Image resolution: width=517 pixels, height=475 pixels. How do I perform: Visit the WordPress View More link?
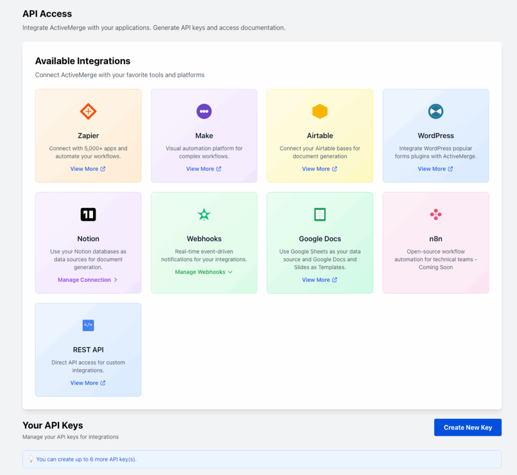435,169
